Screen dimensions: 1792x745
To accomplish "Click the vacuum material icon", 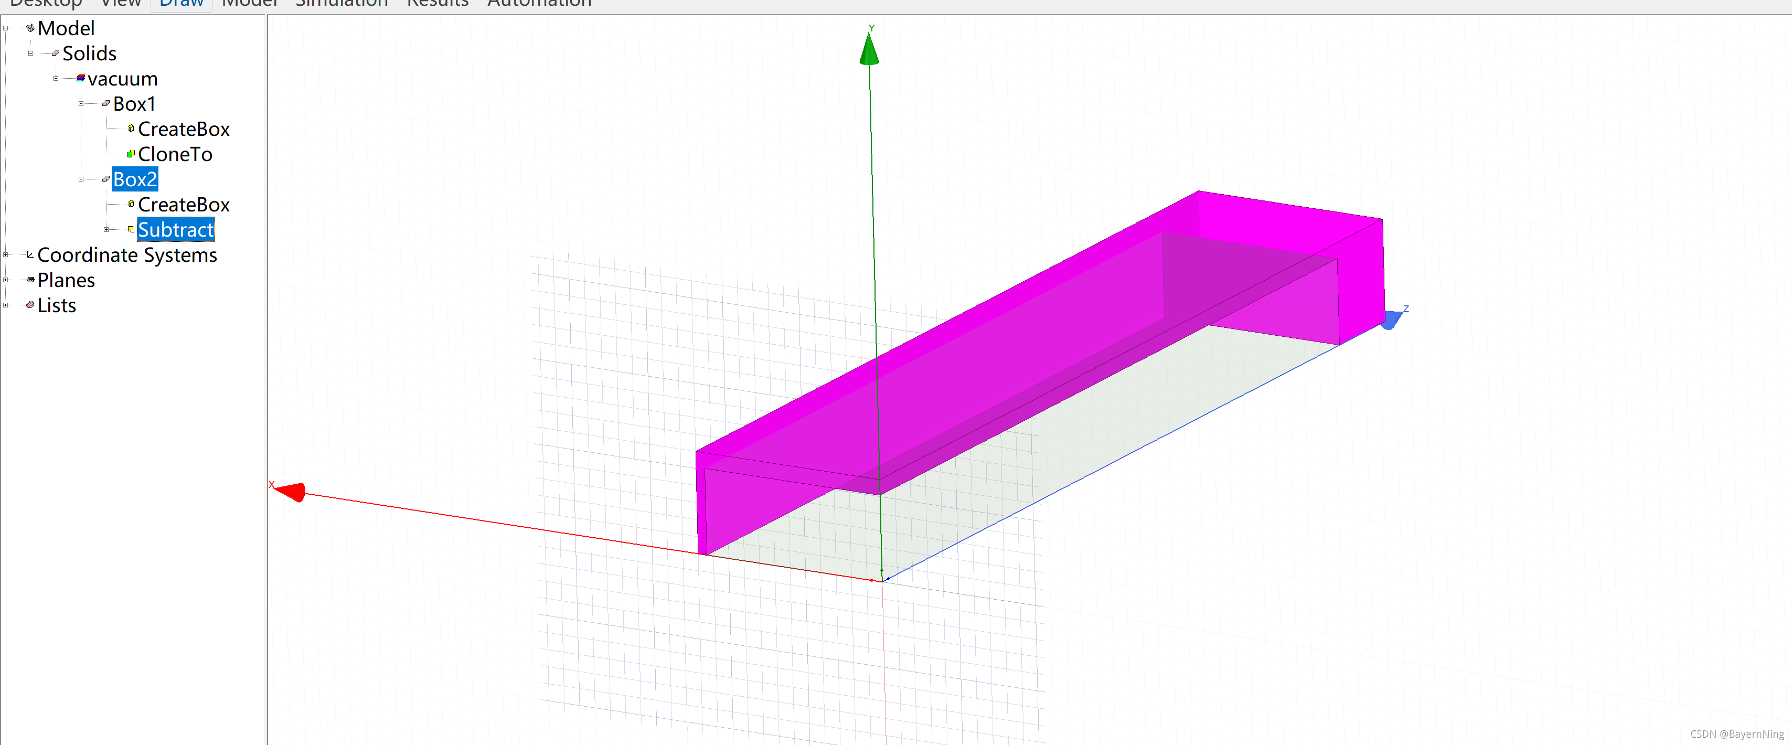I will [x=81, y=78].
